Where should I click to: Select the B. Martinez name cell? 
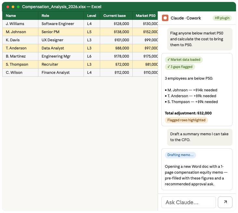[x=20, y=56]
